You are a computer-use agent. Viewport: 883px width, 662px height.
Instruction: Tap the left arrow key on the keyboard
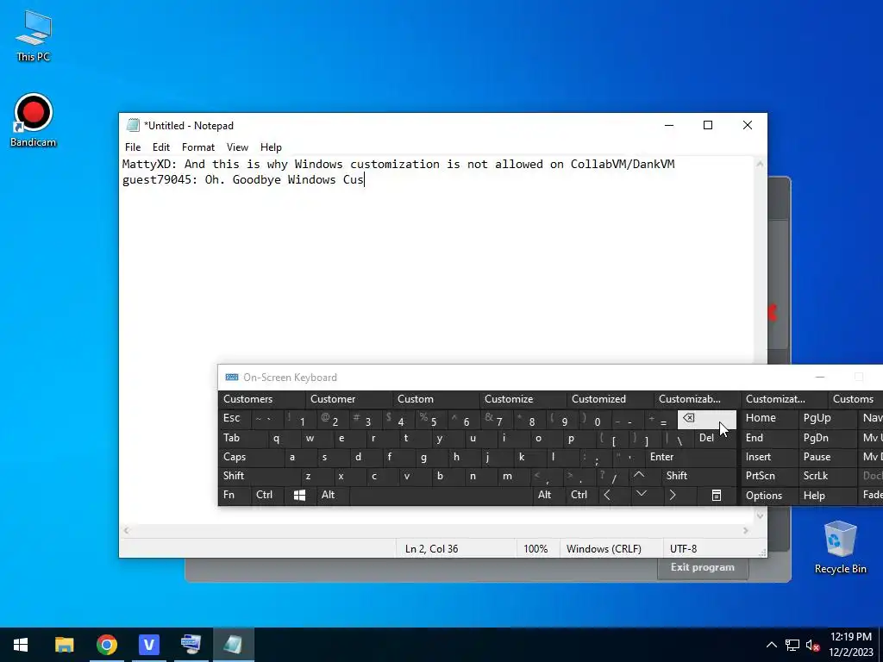[606, 495]
